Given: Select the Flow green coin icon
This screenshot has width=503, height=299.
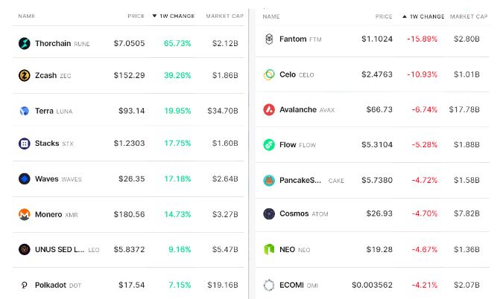Looking at the screenshot, I should tap(269, 145).
